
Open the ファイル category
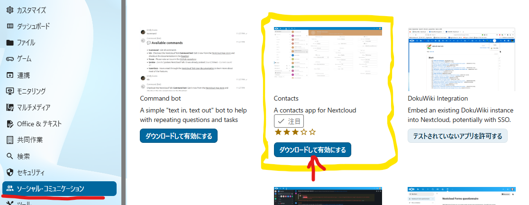coord(59,43)
